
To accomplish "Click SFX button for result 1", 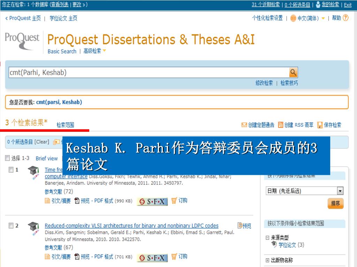I will tap(152, 201).
